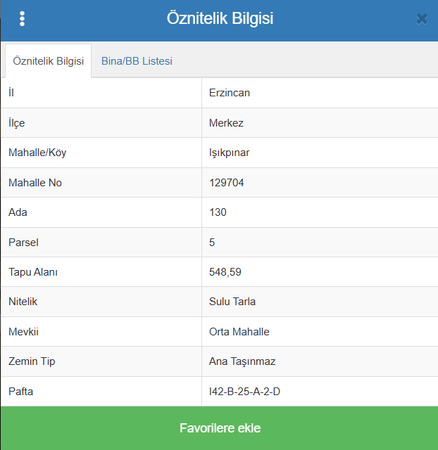Switch to the Bina/BB Listesi tab
Screen dimensions: 438x450
click(x=137, y=61)
